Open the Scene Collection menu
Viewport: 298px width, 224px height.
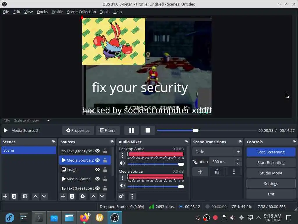coord(81,12)
